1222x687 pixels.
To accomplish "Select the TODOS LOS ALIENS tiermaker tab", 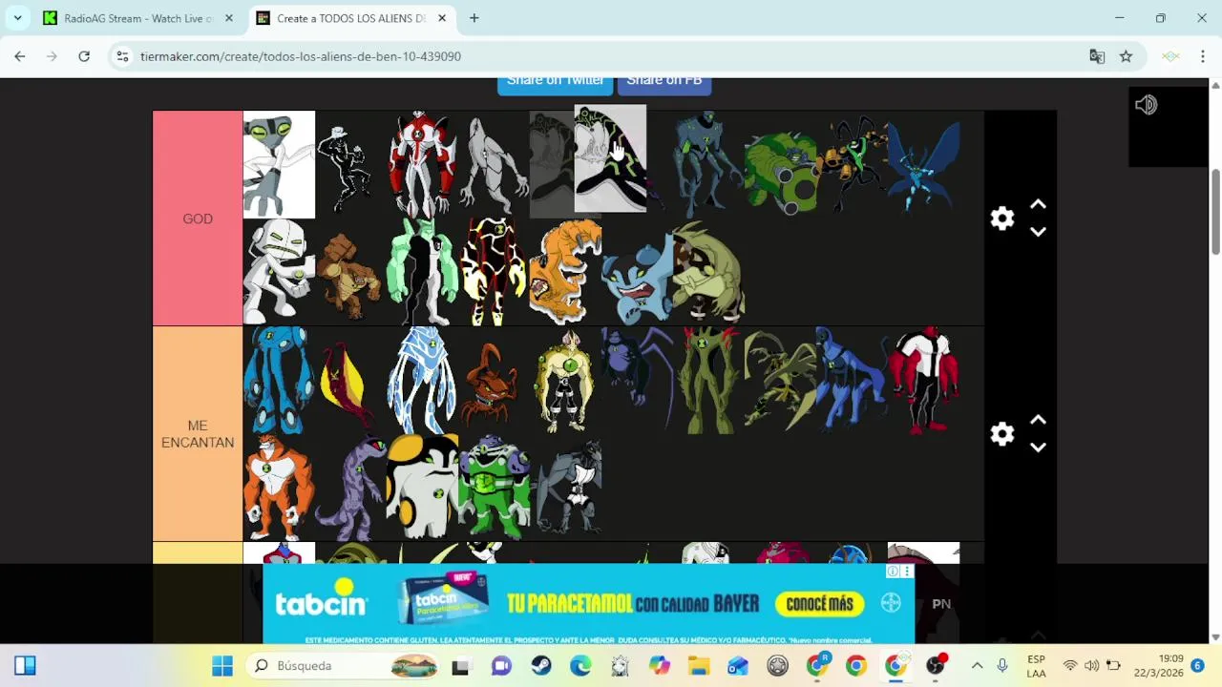I will coord(351,18).
